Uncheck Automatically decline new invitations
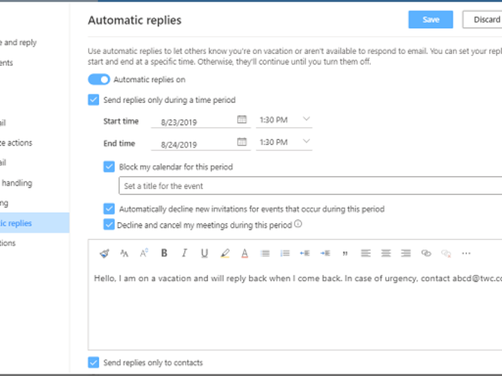This screenshot has width=502, height=376. [x=109, y=208]
